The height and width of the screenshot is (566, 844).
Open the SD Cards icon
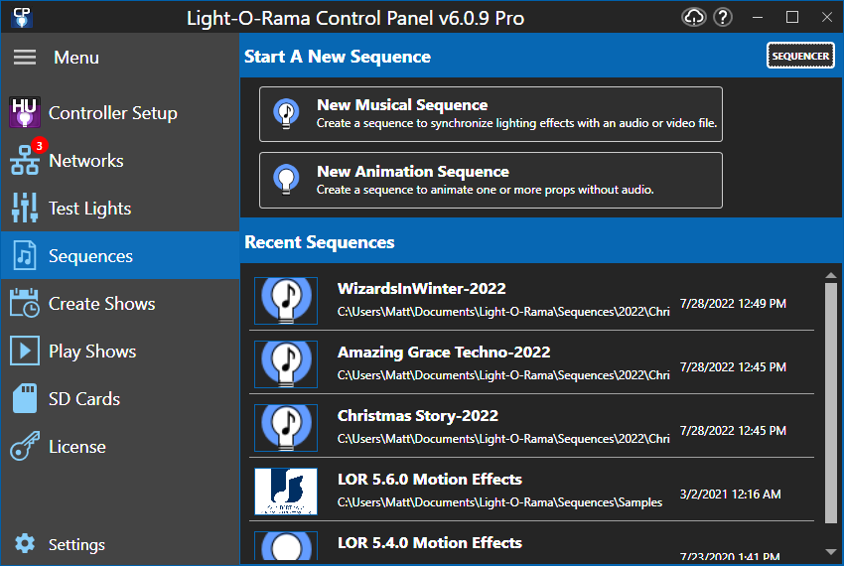pos(25,398)
